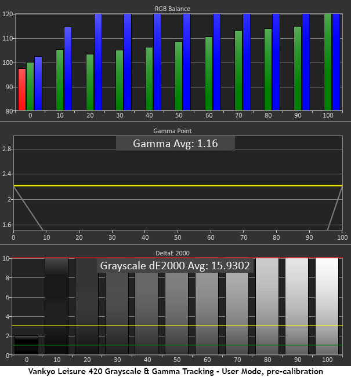
Task: Select the Grayscale dE2000 Avg: 15.9302 label
Action: (x=175, y=266)
